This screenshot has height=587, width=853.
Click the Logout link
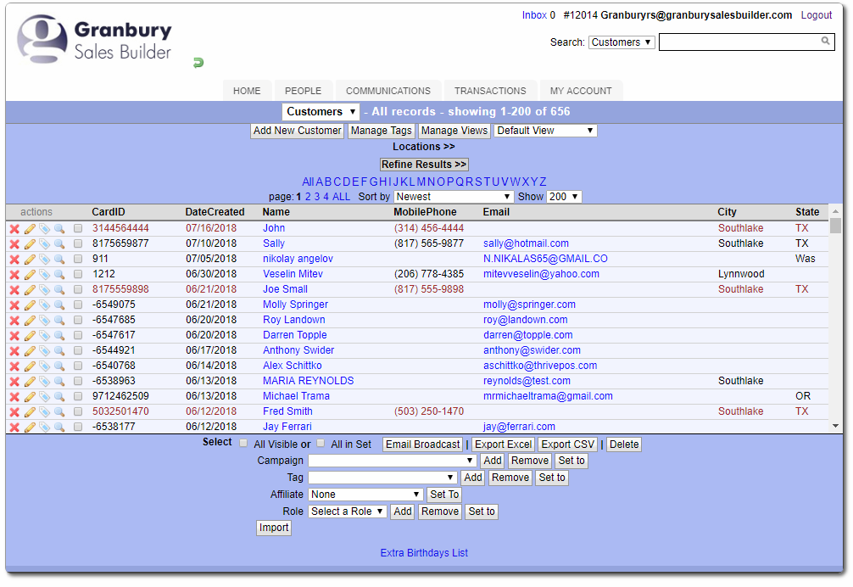816,15
